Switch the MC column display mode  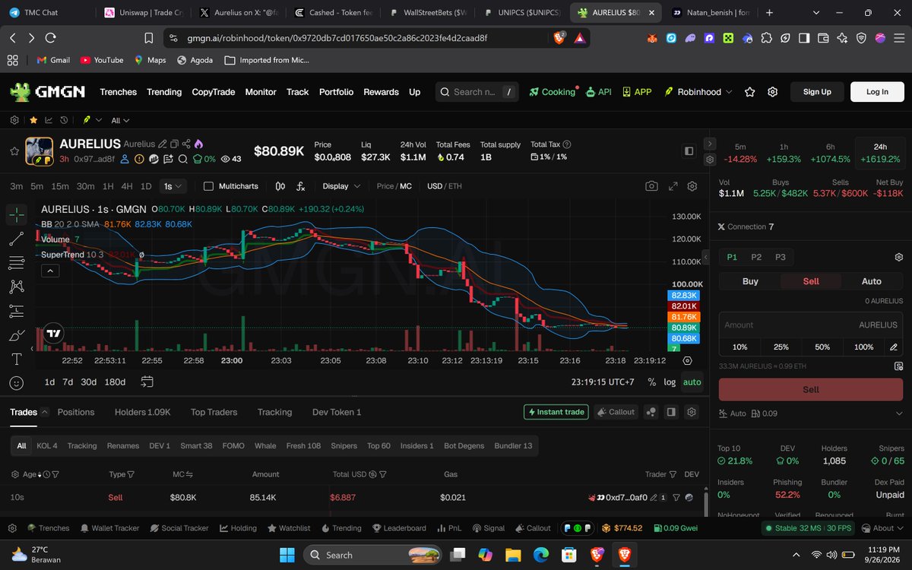click(x=189, y=474)
